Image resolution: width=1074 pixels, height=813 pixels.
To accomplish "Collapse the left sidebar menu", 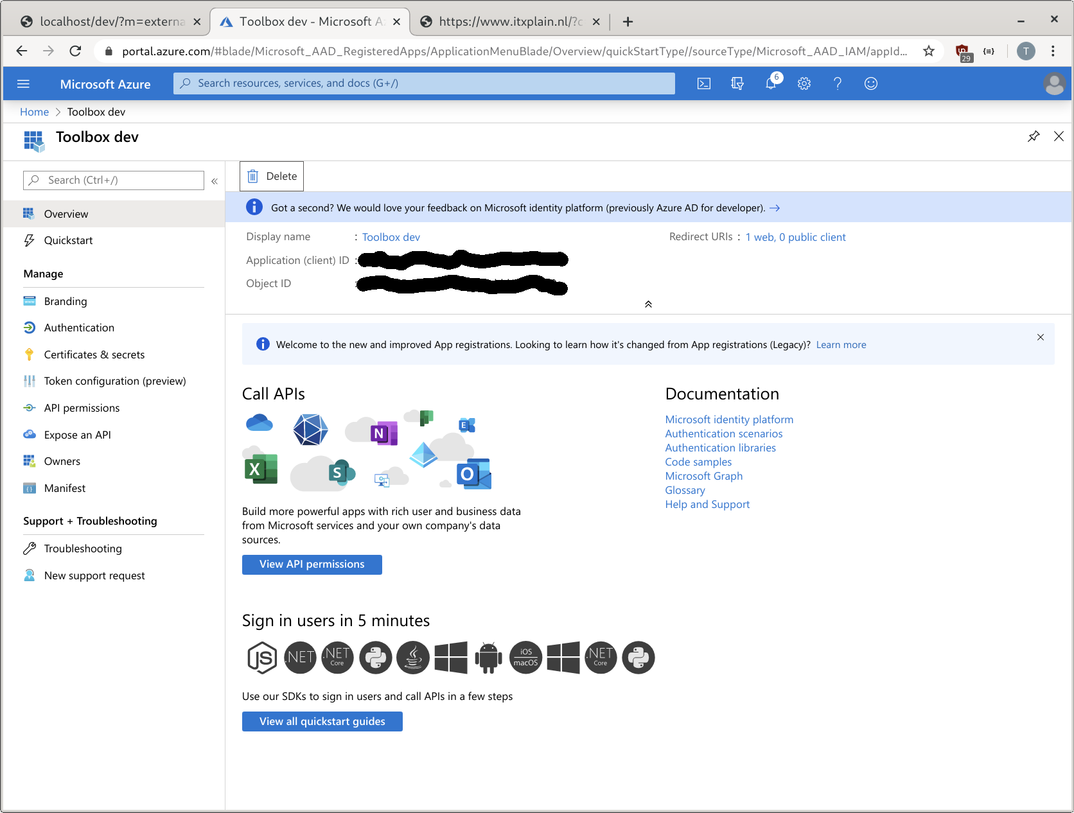I will [x=215, y=181].
